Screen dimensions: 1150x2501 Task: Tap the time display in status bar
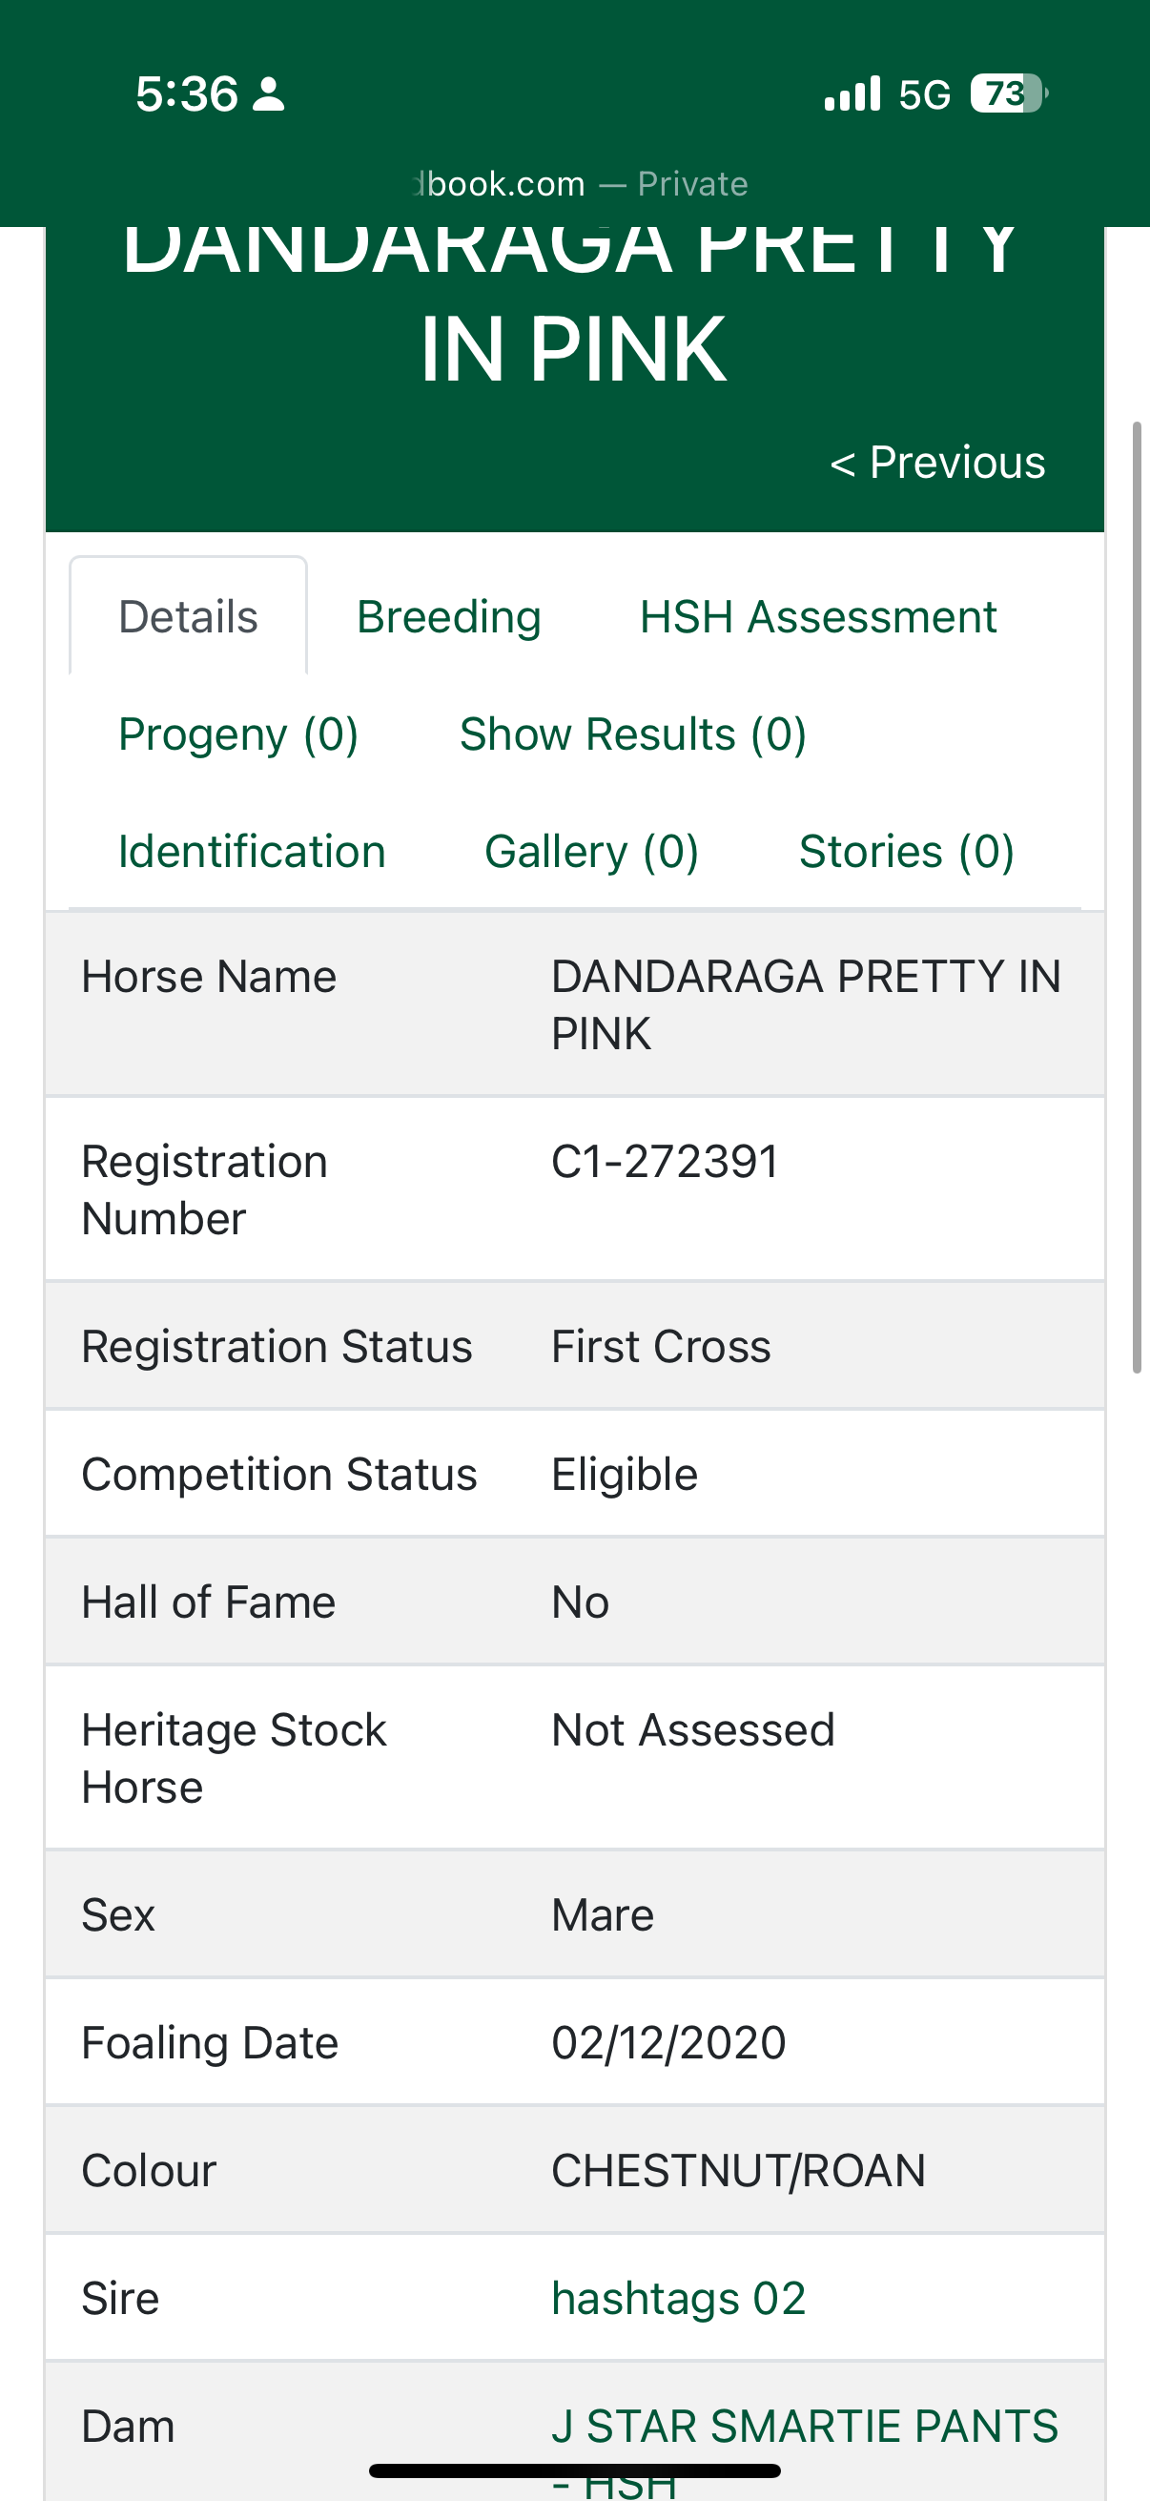pyautogui.click(x=186, y=94)
